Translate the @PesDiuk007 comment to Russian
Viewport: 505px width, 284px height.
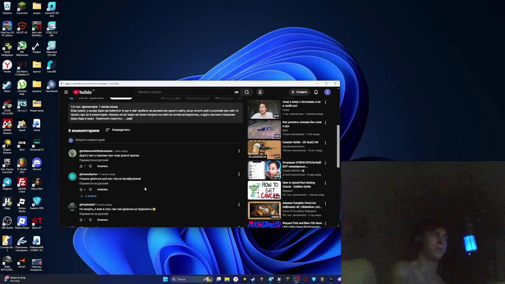[94, 214]
